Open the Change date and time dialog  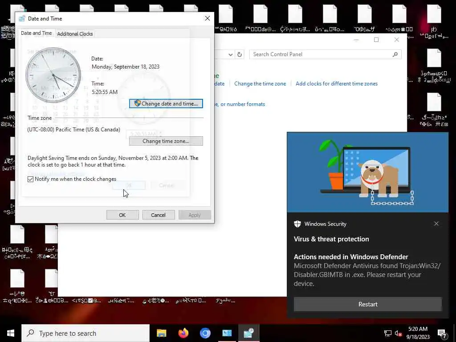pos(166,103)
